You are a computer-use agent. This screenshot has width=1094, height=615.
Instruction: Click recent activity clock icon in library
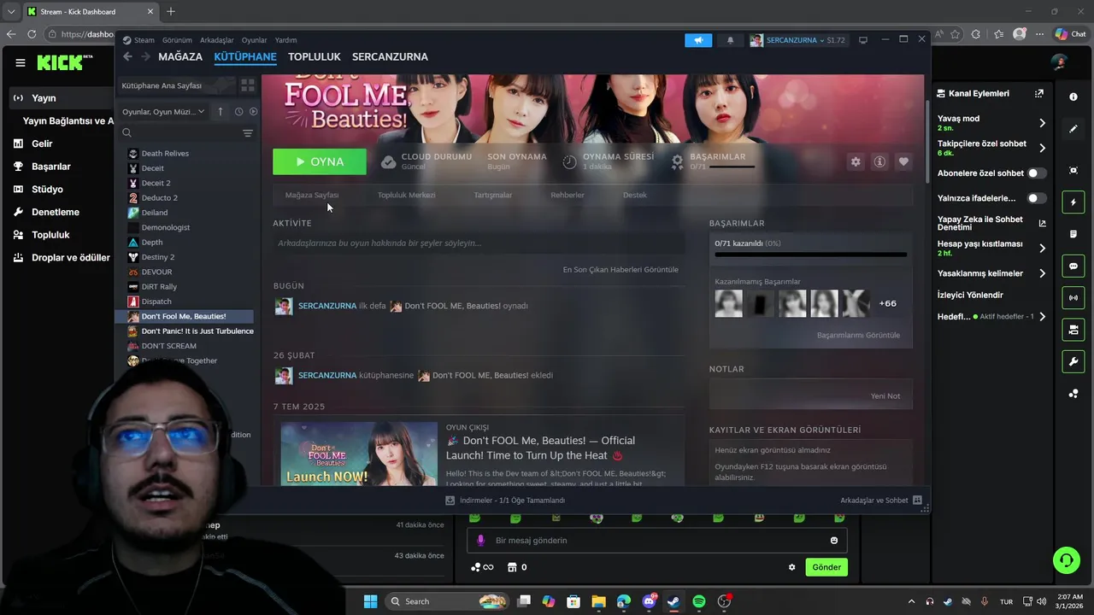(238, 112)
